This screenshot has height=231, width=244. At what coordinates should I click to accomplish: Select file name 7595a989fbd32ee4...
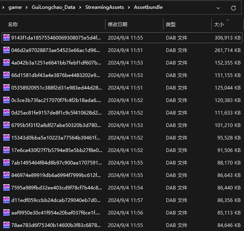(x=57, y=188)
